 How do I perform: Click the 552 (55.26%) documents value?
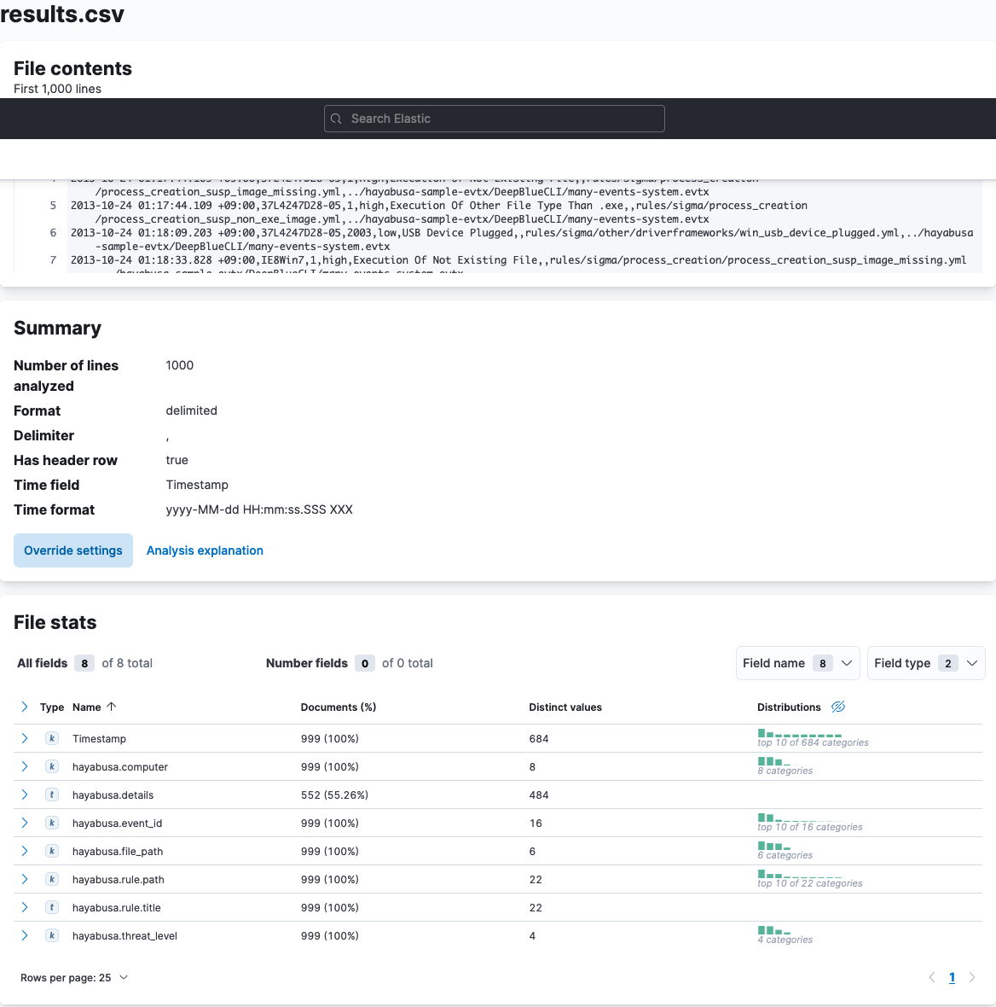(x=334, y=795)
